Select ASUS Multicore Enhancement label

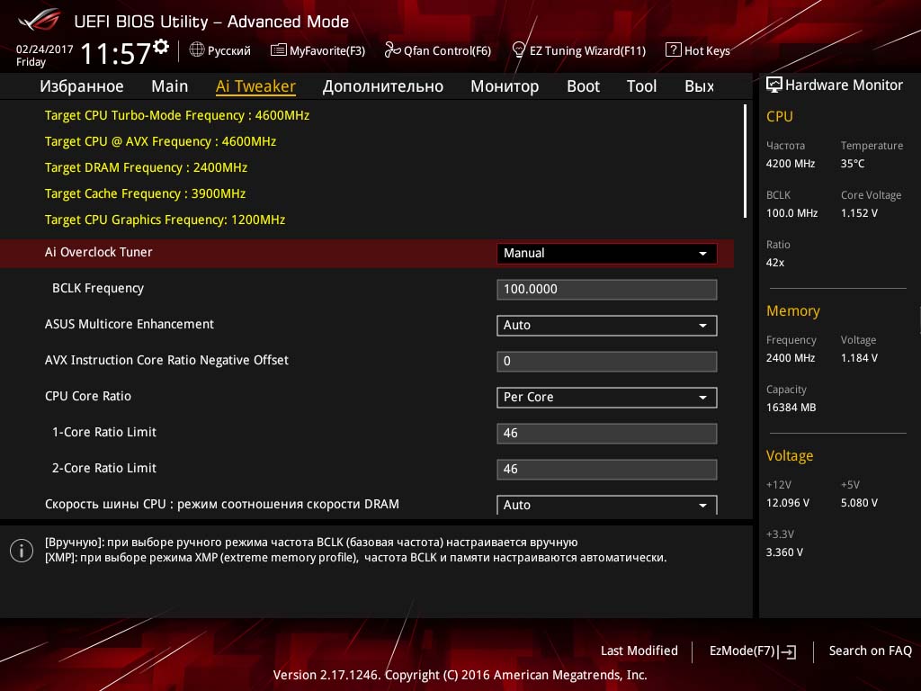coord(130,324)
